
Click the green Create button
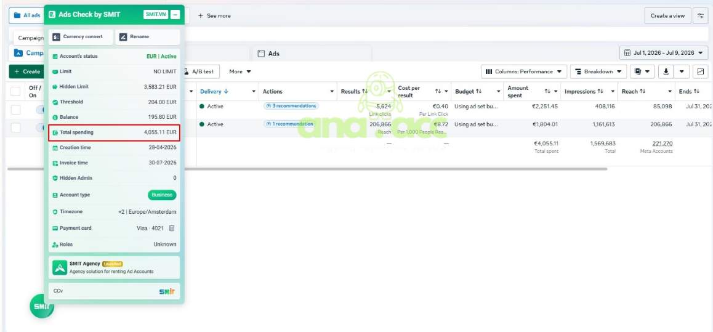pyautogui.click(x=27, y=71)
